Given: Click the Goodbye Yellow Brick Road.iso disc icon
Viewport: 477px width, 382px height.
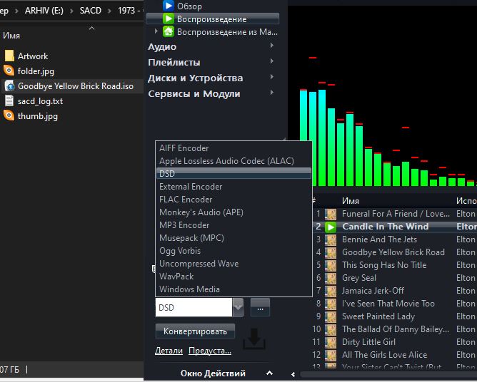Looking at the screenshot, I should click(x=9, y=86).
